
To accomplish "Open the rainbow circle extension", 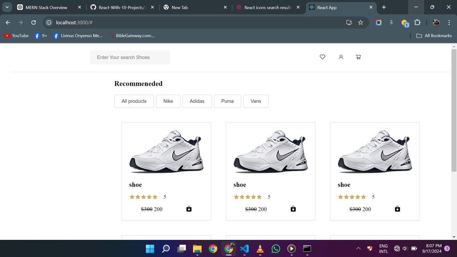I will (x=378, y=22).
